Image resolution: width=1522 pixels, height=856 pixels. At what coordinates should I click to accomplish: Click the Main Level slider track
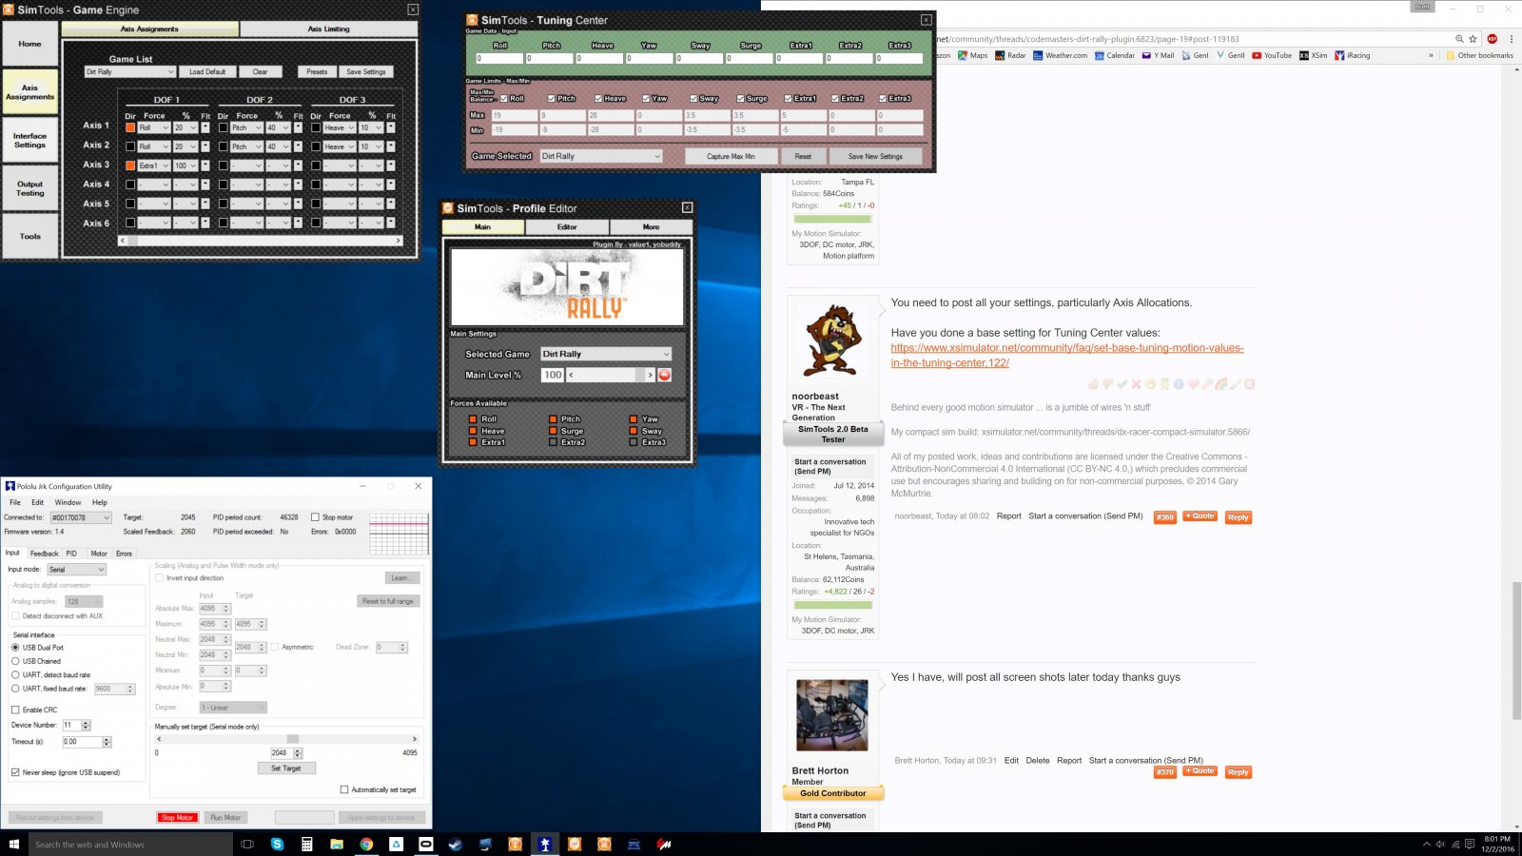click(x=610, y=375)
